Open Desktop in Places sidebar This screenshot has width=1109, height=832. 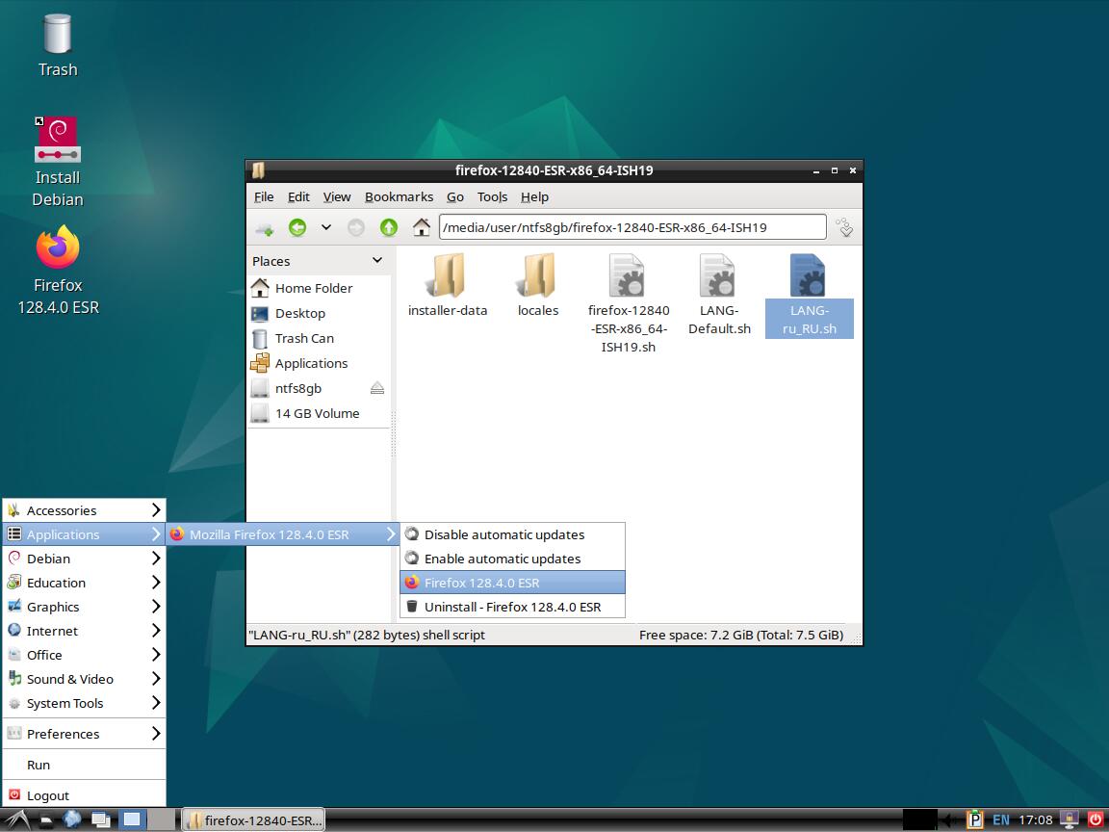click(x=319, y=313)
